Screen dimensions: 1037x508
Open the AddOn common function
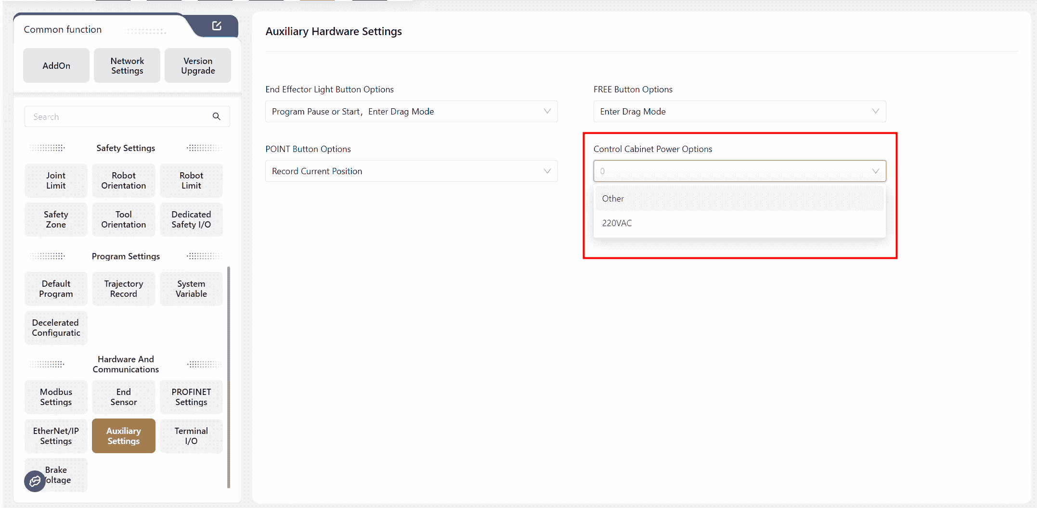click(x=56, y=66)
